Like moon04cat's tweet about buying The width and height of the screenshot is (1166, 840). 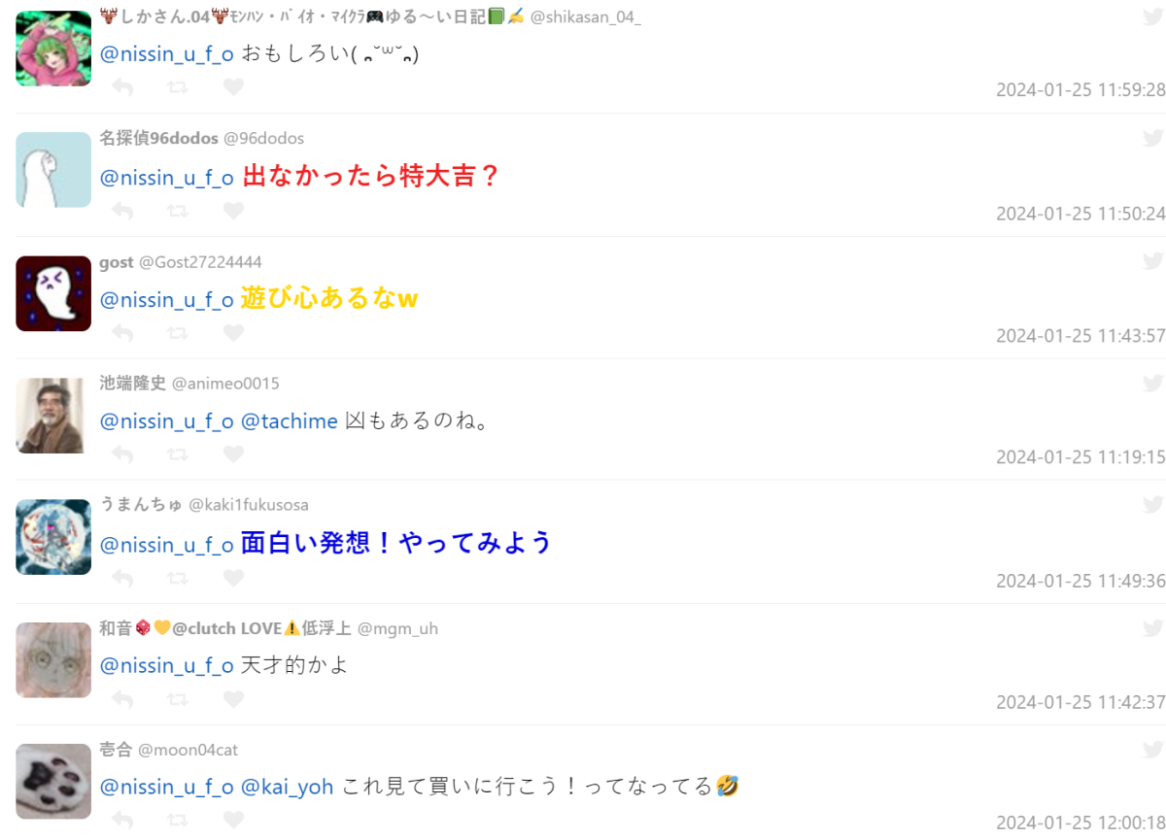click(x=233, y=822)
